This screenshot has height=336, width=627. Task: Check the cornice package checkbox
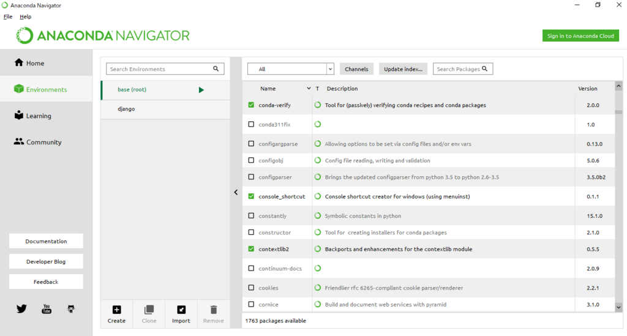[x=251, y=304]
